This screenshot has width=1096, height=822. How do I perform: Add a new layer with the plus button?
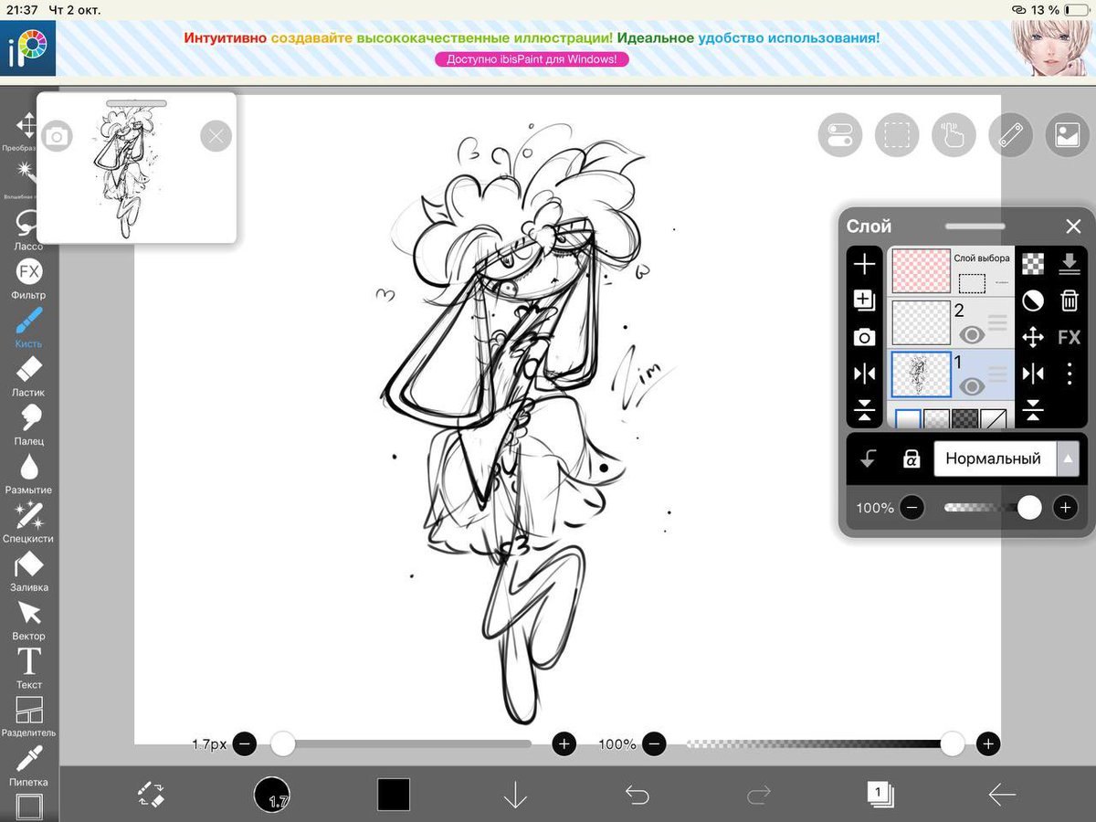point(863,264)
